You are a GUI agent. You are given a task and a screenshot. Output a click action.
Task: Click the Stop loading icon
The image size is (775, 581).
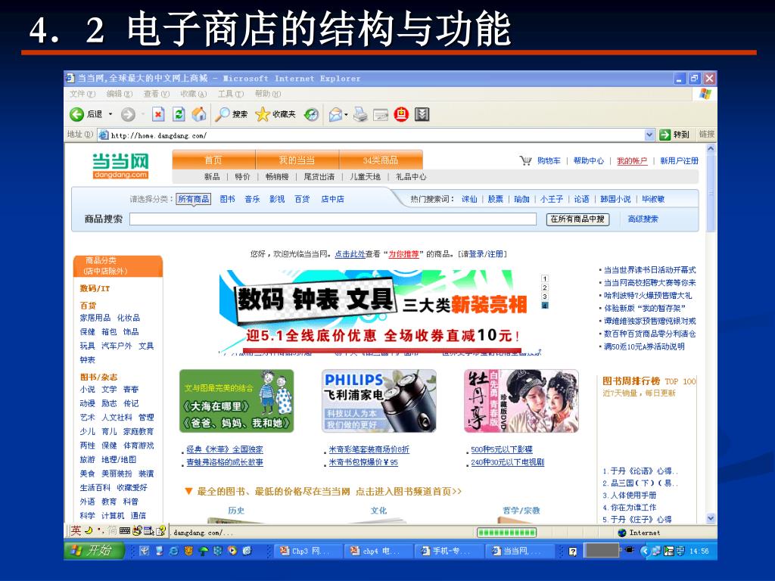point(158,115)
